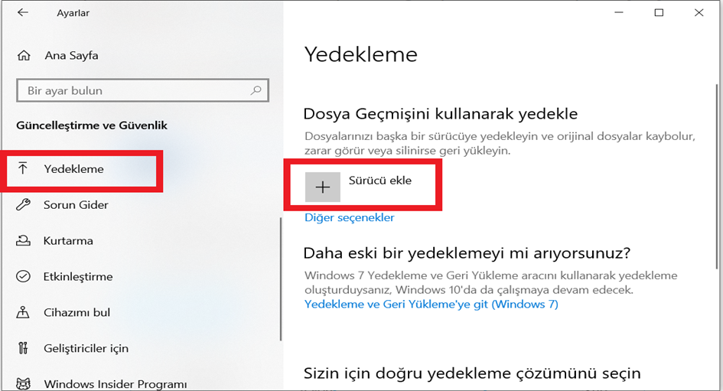Maximize the Ayarlar window
This screenshot has width=723, height=391.
click(659, 12)
